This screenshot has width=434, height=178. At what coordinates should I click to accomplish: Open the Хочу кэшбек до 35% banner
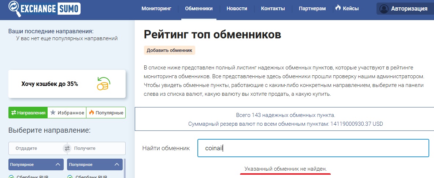coord(67,84)
